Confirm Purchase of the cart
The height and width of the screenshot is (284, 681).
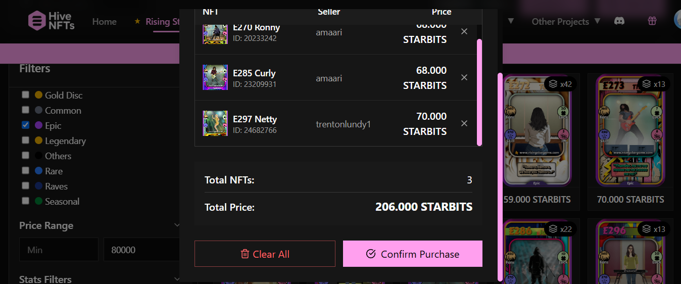pos(413,254)
